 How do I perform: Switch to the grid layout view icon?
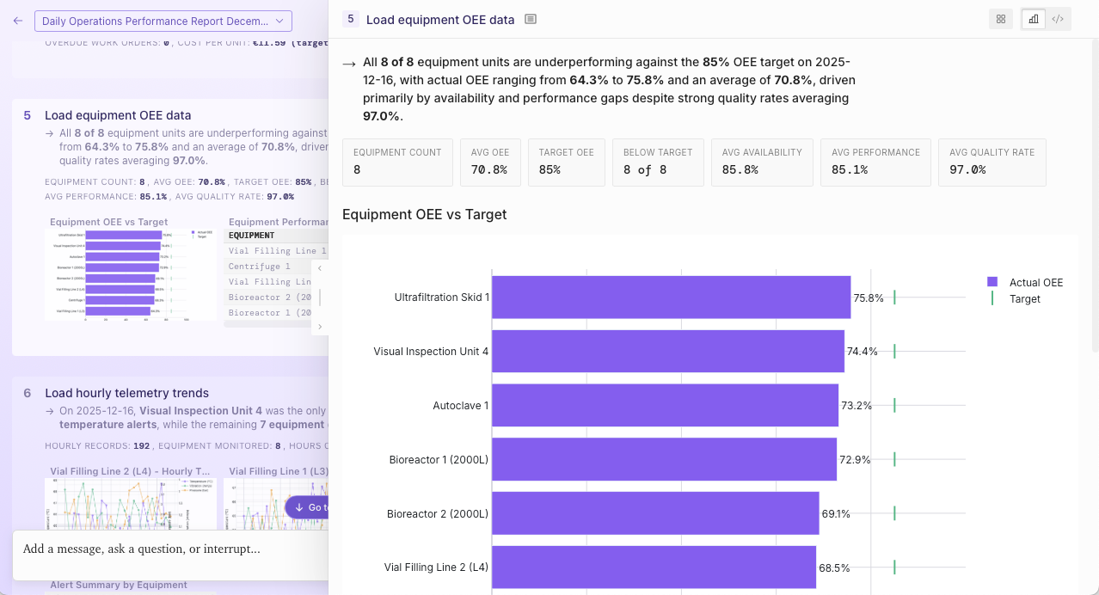(1001, 19)
